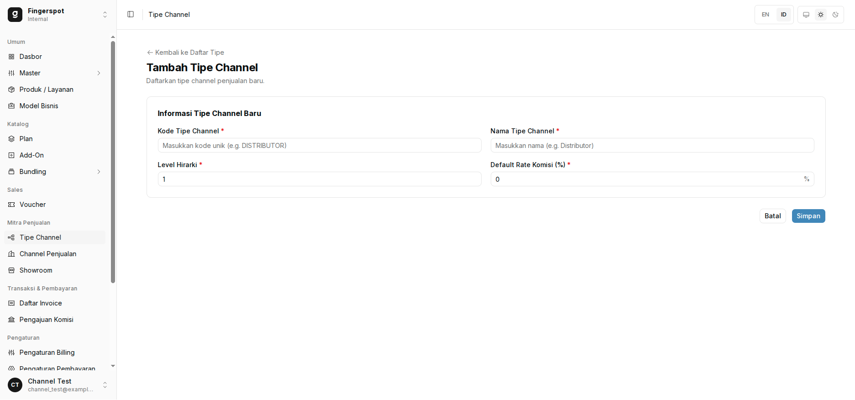Focus the Kode Tipe Channel field
Viewport: 855px width, 400px height.
(x=320, y=145)
